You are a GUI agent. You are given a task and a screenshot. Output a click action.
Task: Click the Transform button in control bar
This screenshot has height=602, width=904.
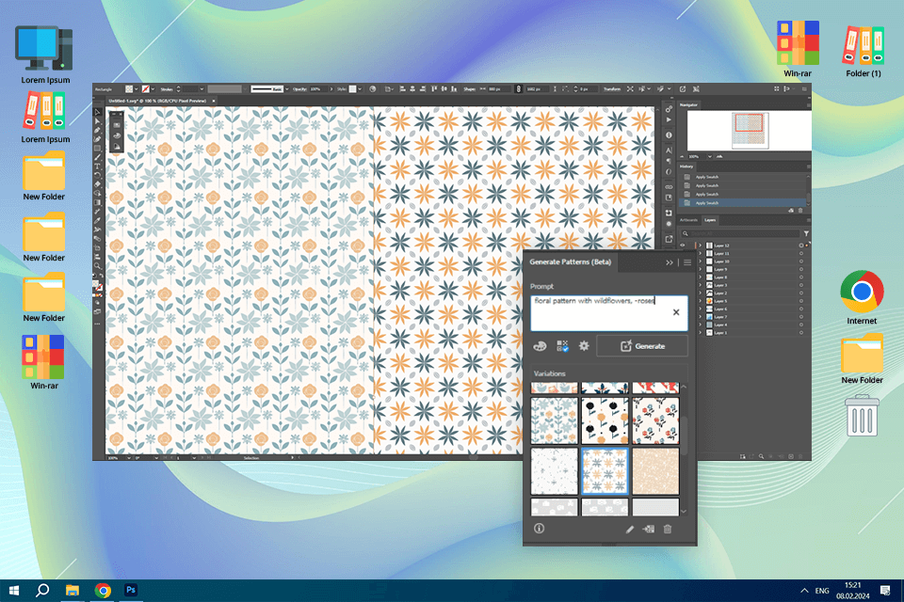(612, 89)
